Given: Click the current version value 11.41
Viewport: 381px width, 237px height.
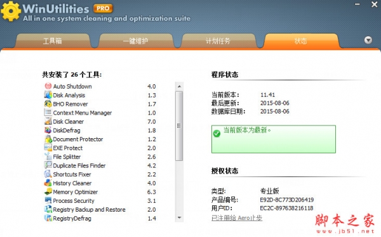Looking at the screenshot, I should pyautogui.click(x=267, y=94).
